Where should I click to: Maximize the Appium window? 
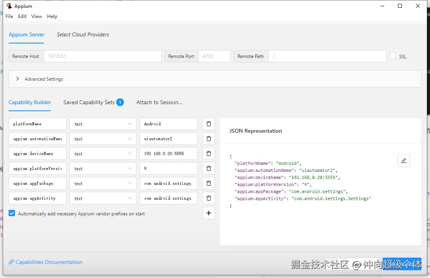[400, 6]
